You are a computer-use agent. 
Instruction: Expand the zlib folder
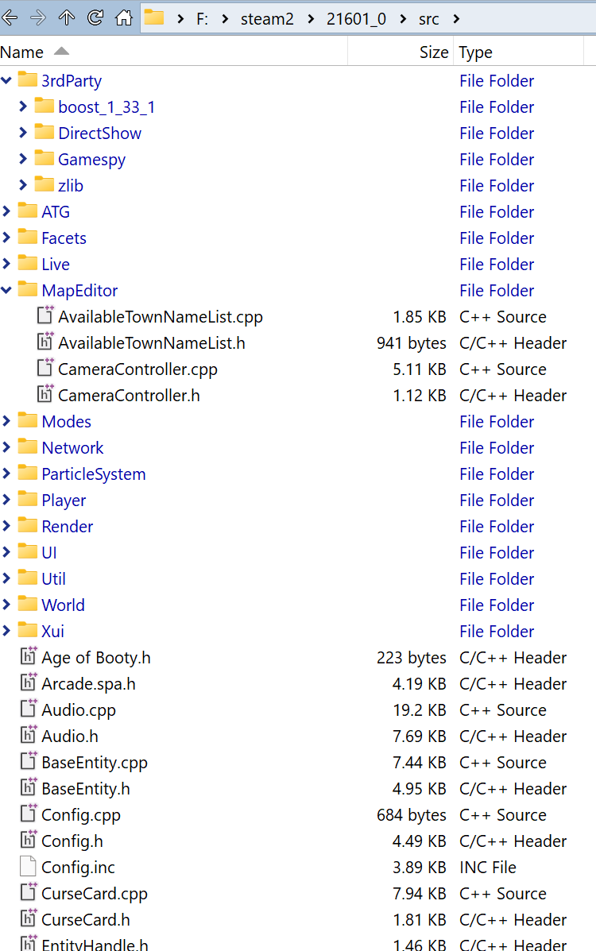tap(23, 184)
